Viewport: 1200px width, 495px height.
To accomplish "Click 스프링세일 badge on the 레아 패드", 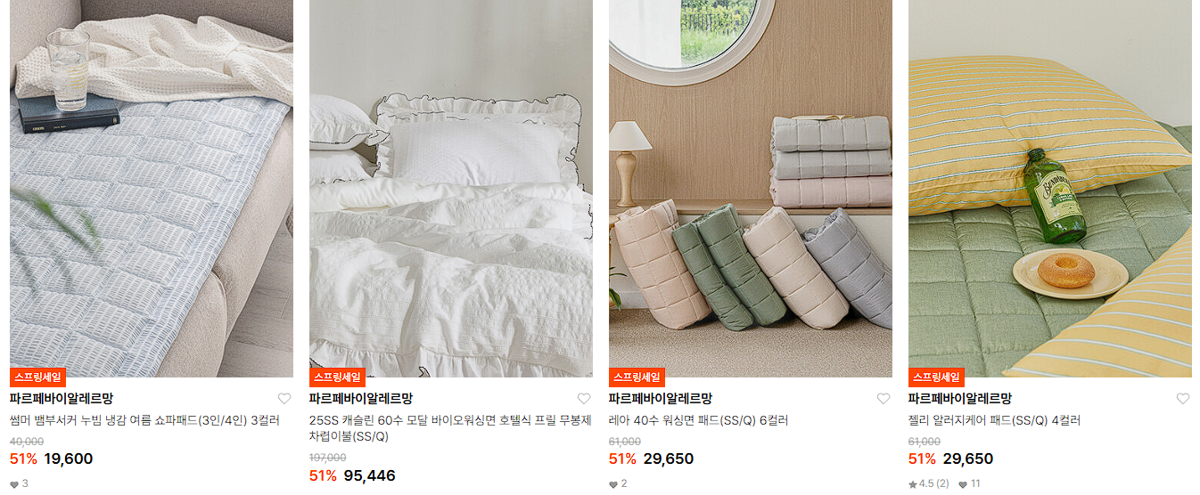I will 637,377.
